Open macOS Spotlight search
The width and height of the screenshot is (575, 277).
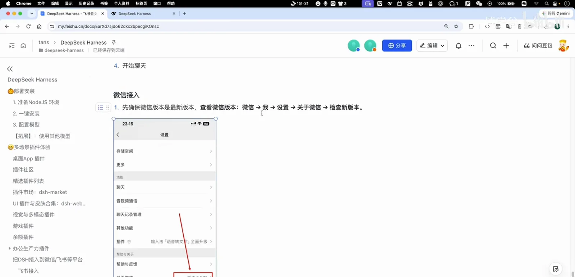(547, 3)
